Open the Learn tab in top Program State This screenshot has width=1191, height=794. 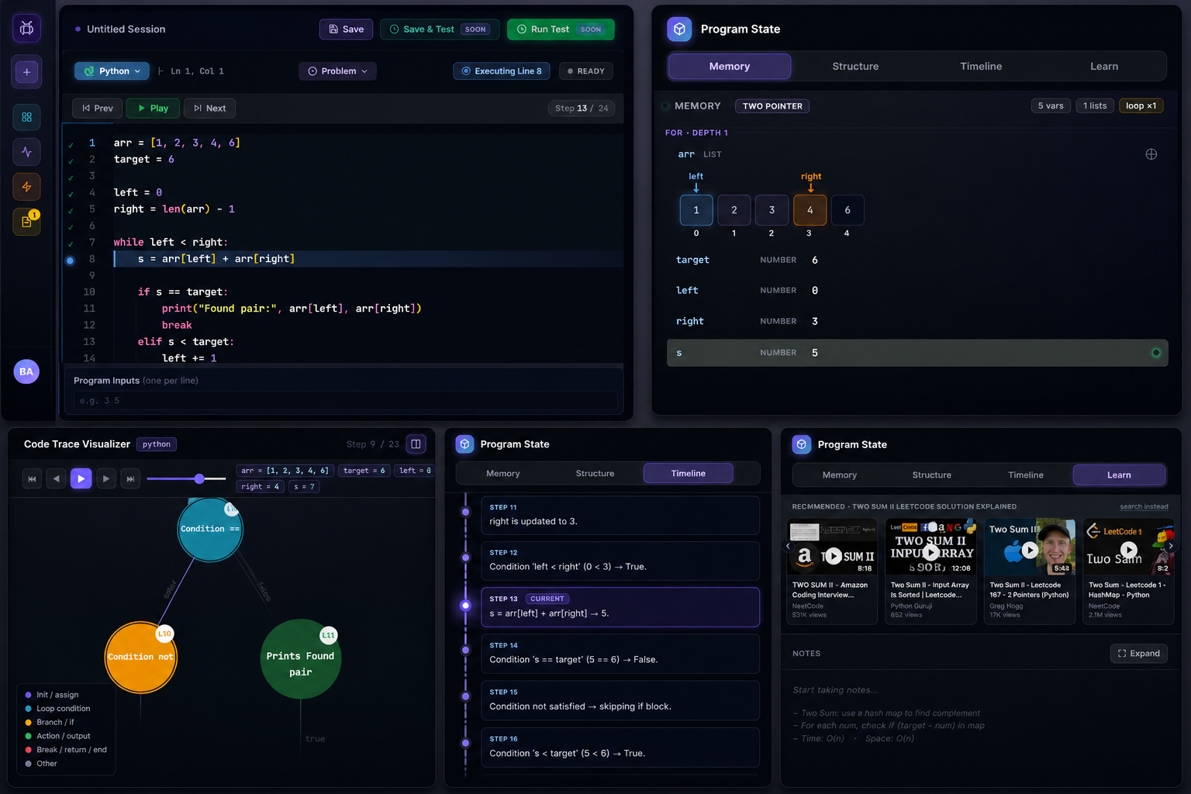1104,67
